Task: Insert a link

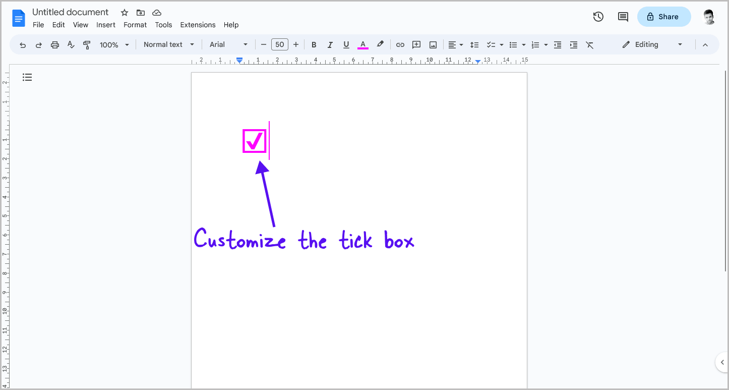Action: click(400, 44)
